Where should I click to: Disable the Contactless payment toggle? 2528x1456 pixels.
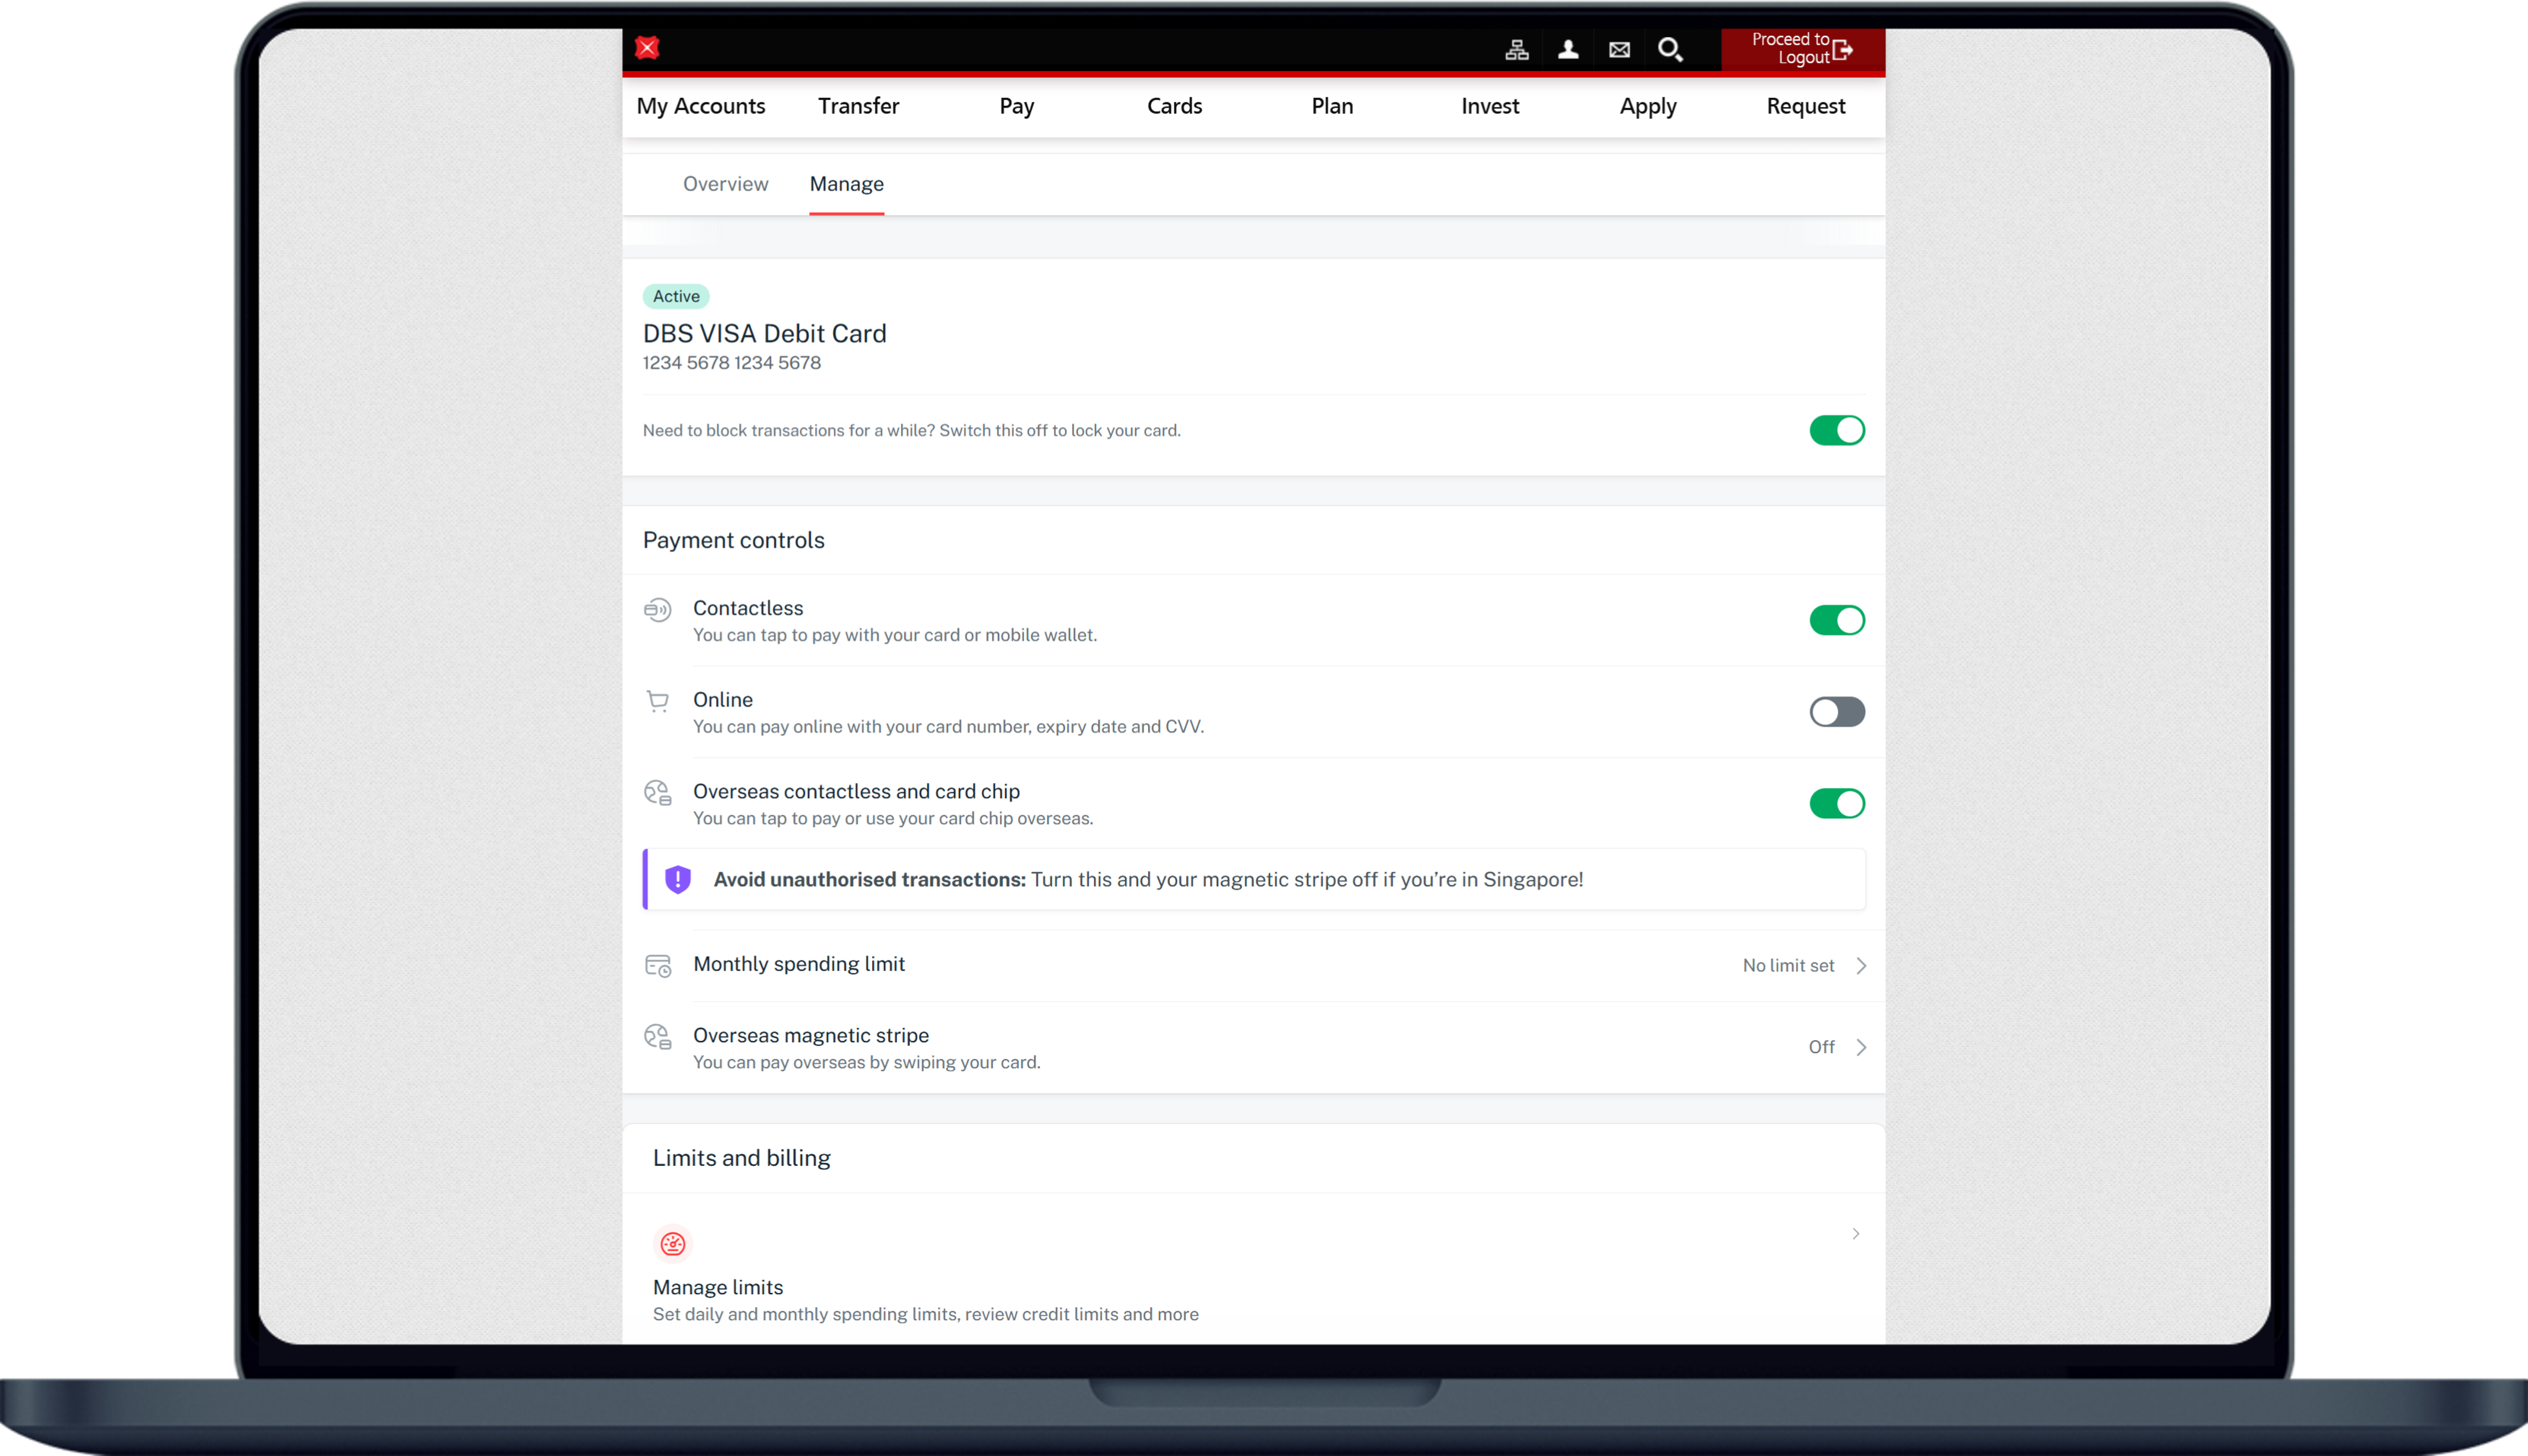[x=1836, y=620]
